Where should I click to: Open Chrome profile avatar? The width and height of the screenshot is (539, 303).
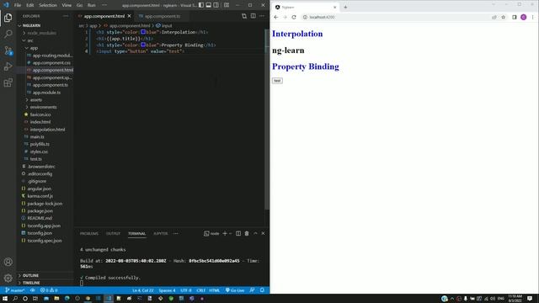pyautogui.click(x=524, y=17)
